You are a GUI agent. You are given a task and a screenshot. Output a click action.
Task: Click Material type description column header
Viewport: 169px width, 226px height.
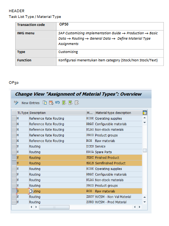tap(118, 113)
